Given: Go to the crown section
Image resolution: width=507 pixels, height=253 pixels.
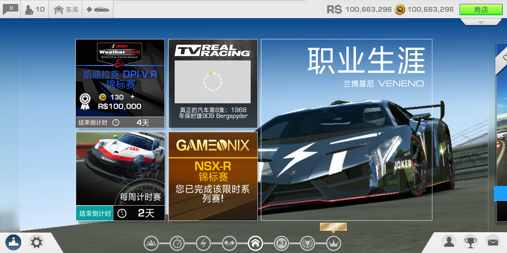Looking at the screenshot, I should point(333,243).
